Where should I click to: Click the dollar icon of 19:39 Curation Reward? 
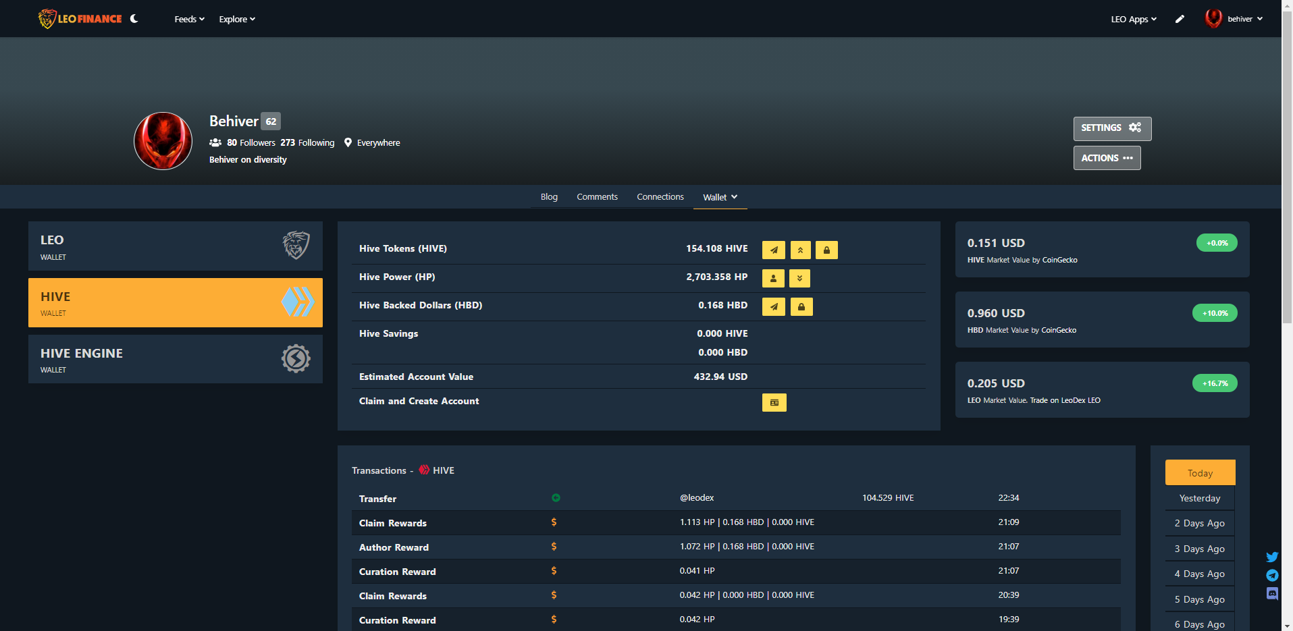[554, 620]
